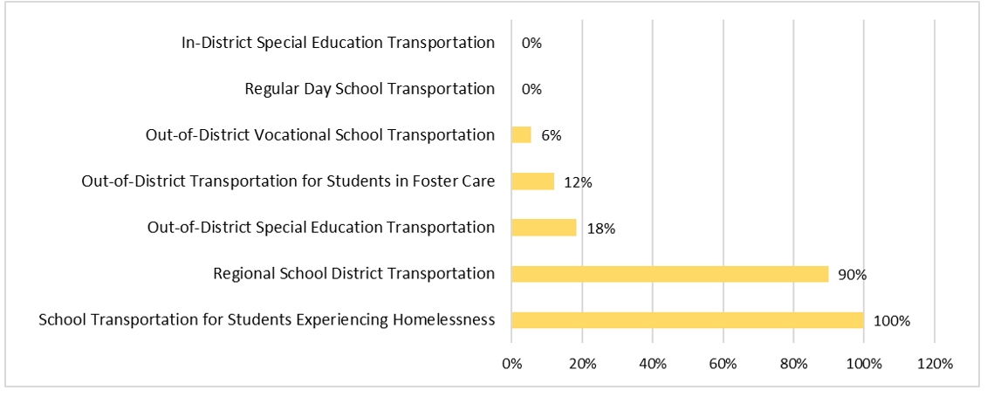Click the 0% data label for Regular Day School

point(531,89)
